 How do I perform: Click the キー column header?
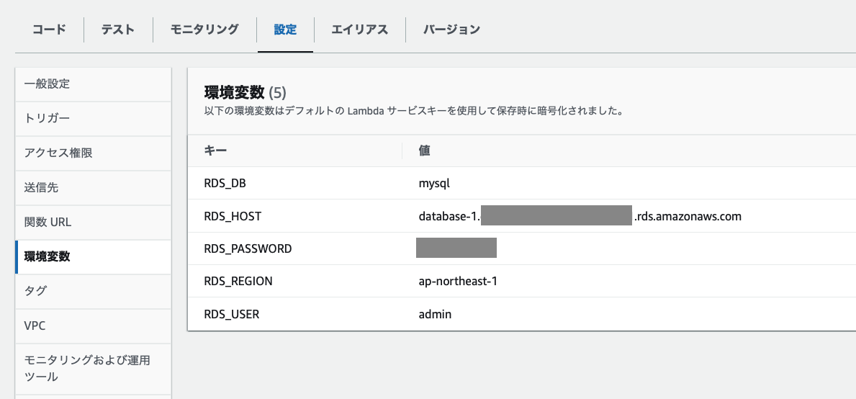click(216, 151)
